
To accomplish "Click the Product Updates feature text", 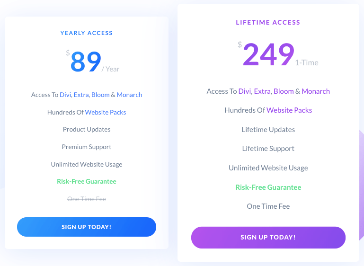I will [x=87, y=129].
